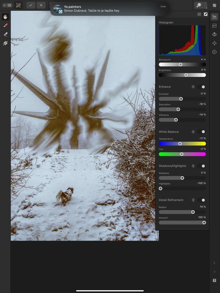Go back to the documents gallery

point(7,5)
